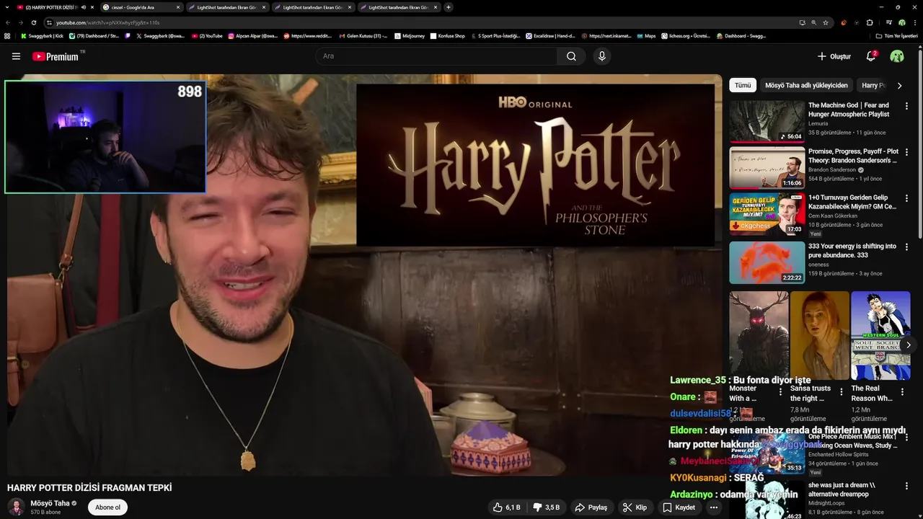Screen dimensions: 923x519
Task: Open options for Promise, Progress, Payoff video
Action: [x=906, y=152]
